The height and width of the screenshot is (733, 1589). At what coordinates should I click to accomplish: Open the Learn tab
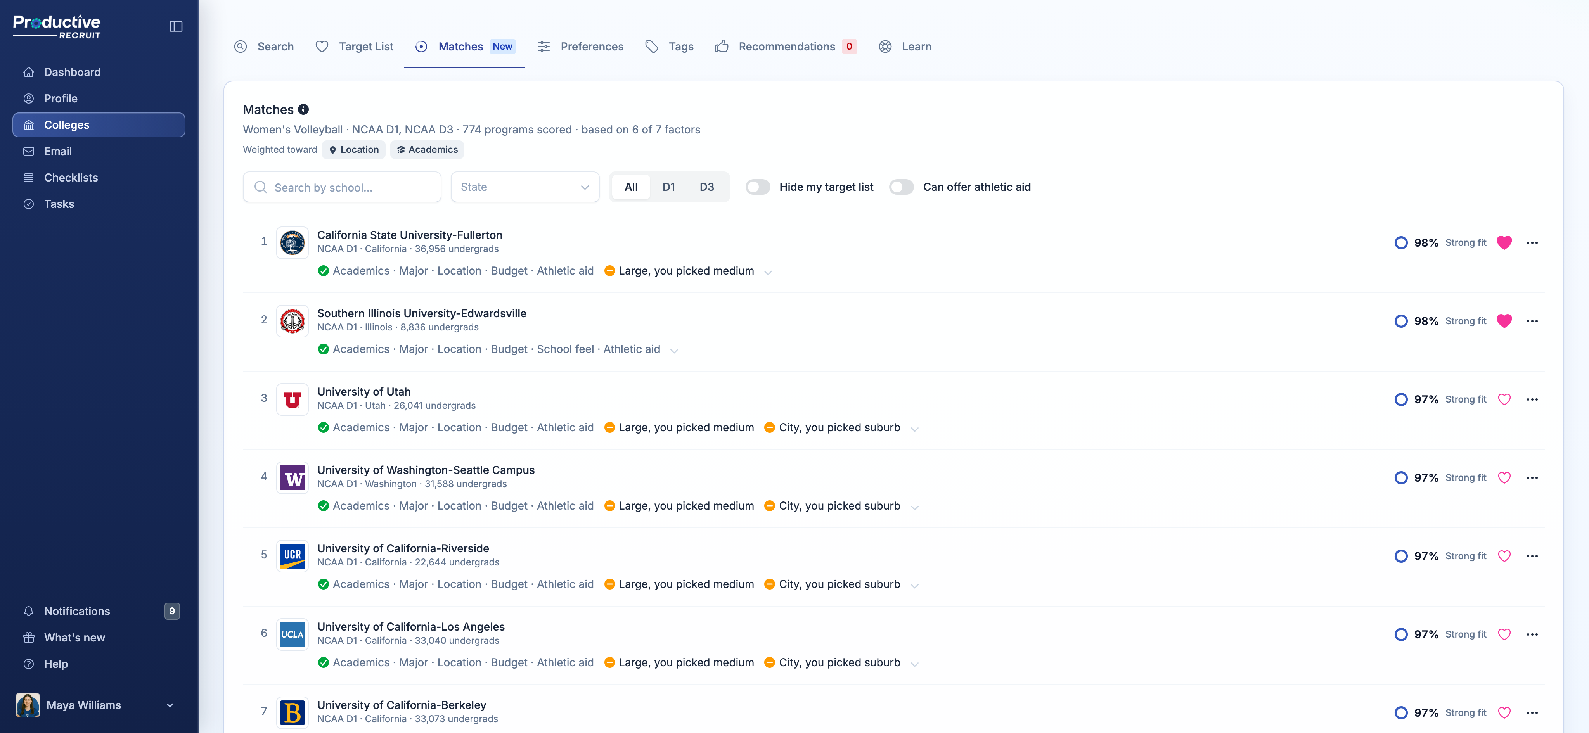click(905, 46)
